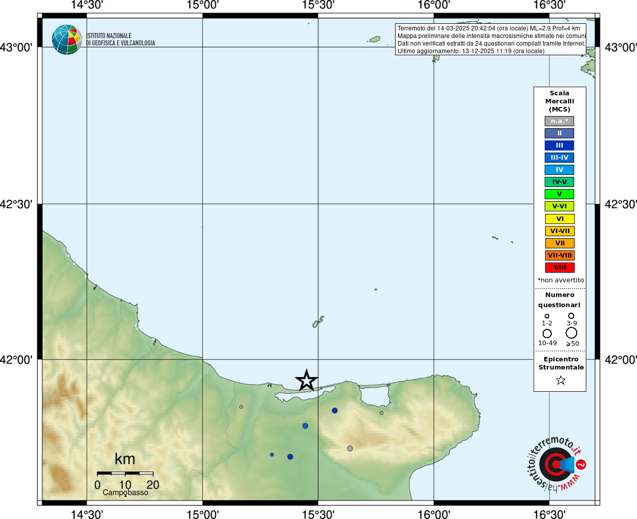
Task: Click the top 15°00' longitude label
Action: [x=202, y=5]
